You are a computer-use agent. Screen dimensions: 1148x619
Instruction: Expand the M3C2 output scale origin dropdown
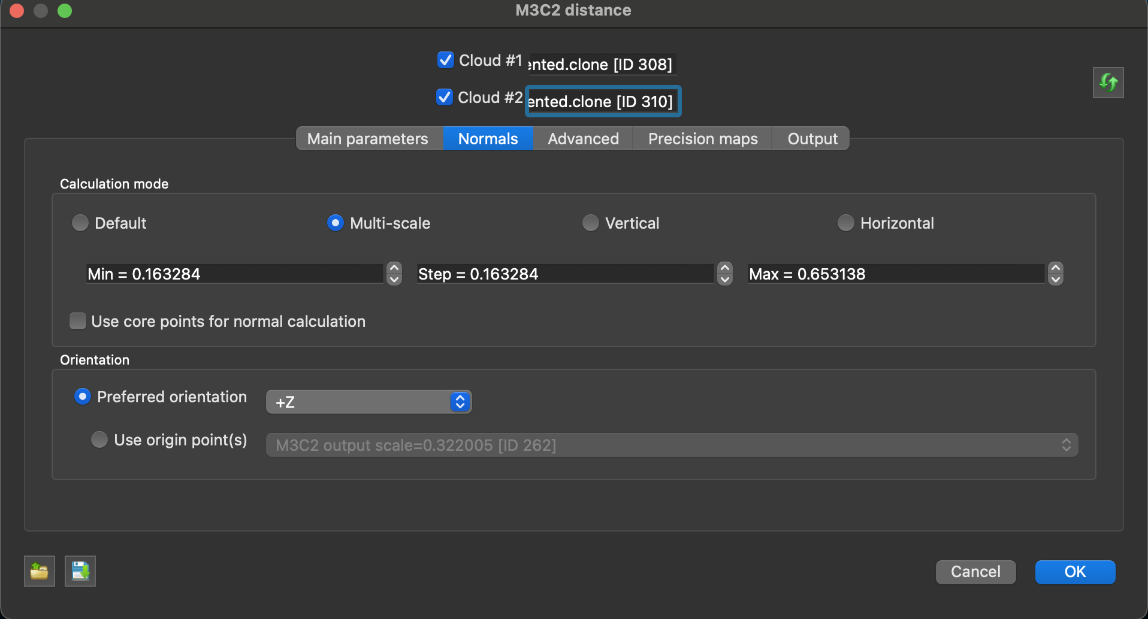tap(671, 445)
